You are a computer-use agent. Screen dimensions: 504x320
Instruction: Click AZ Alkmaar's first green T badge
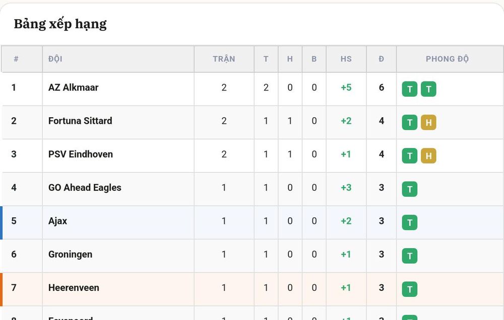(x=409, y=89)
